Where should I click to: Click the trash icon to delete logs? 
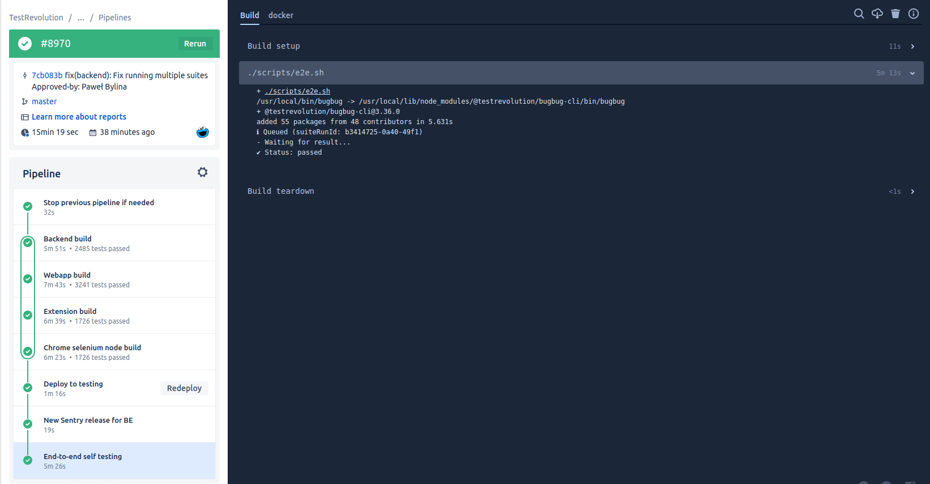click(895, 14)
